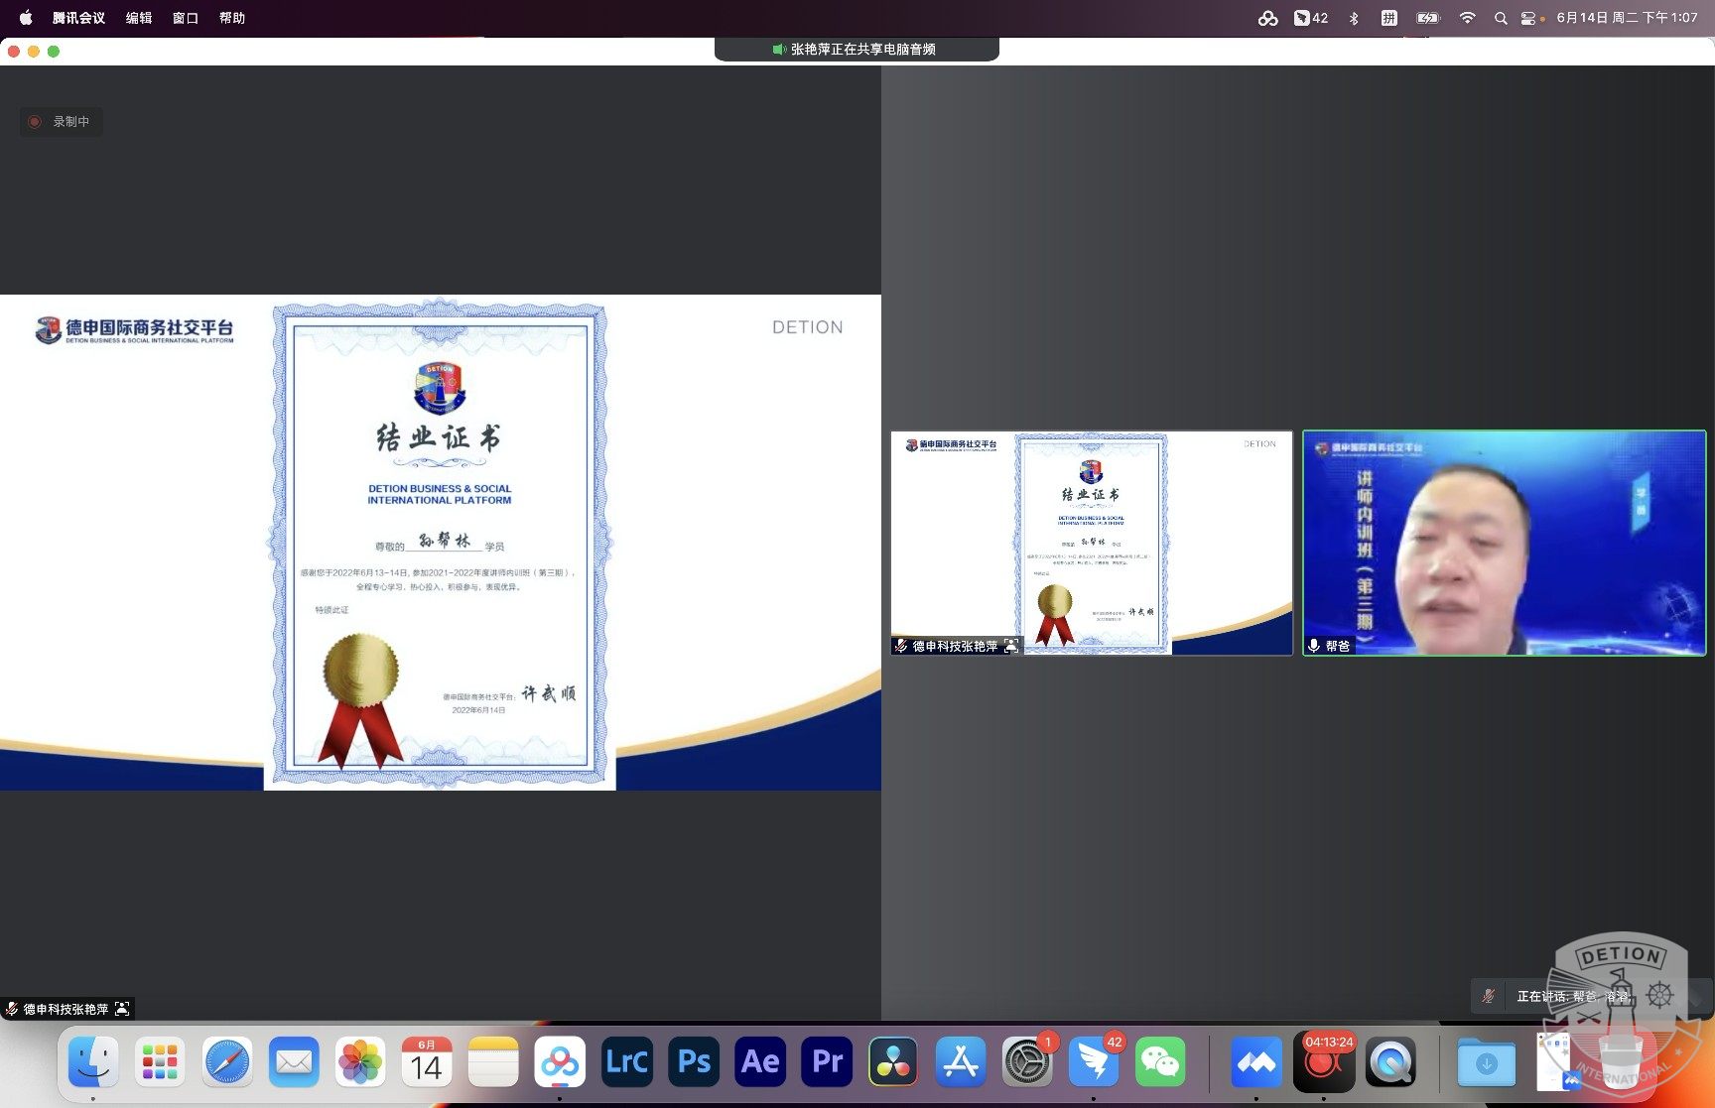Screen dimensions: 1715x1108
Task: Launch After Effects from the Dock
Action: click(760, 1062)
